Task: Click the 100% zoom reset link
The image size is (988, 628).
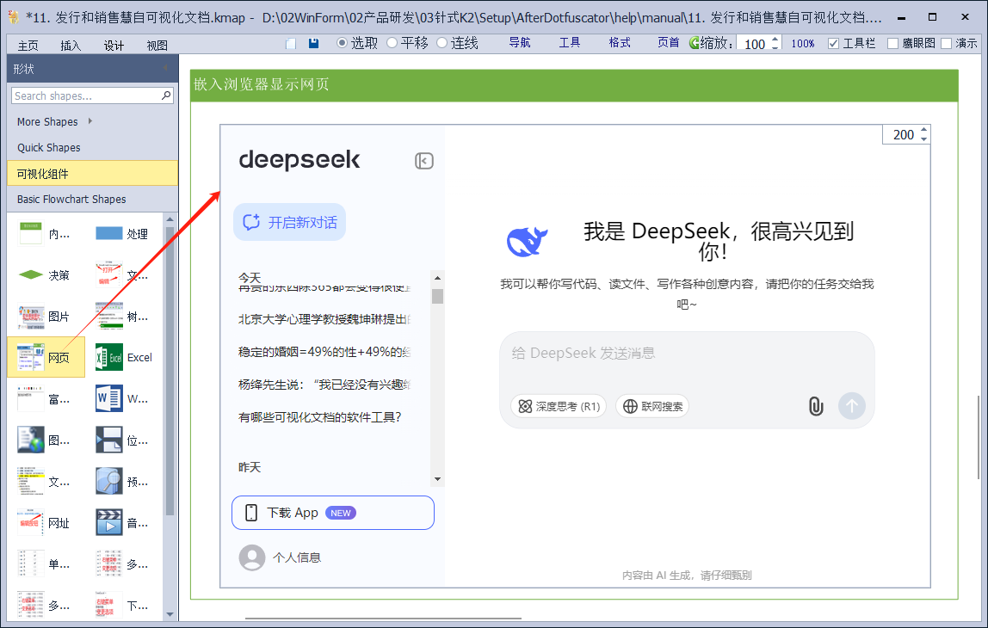Action: 803,44
